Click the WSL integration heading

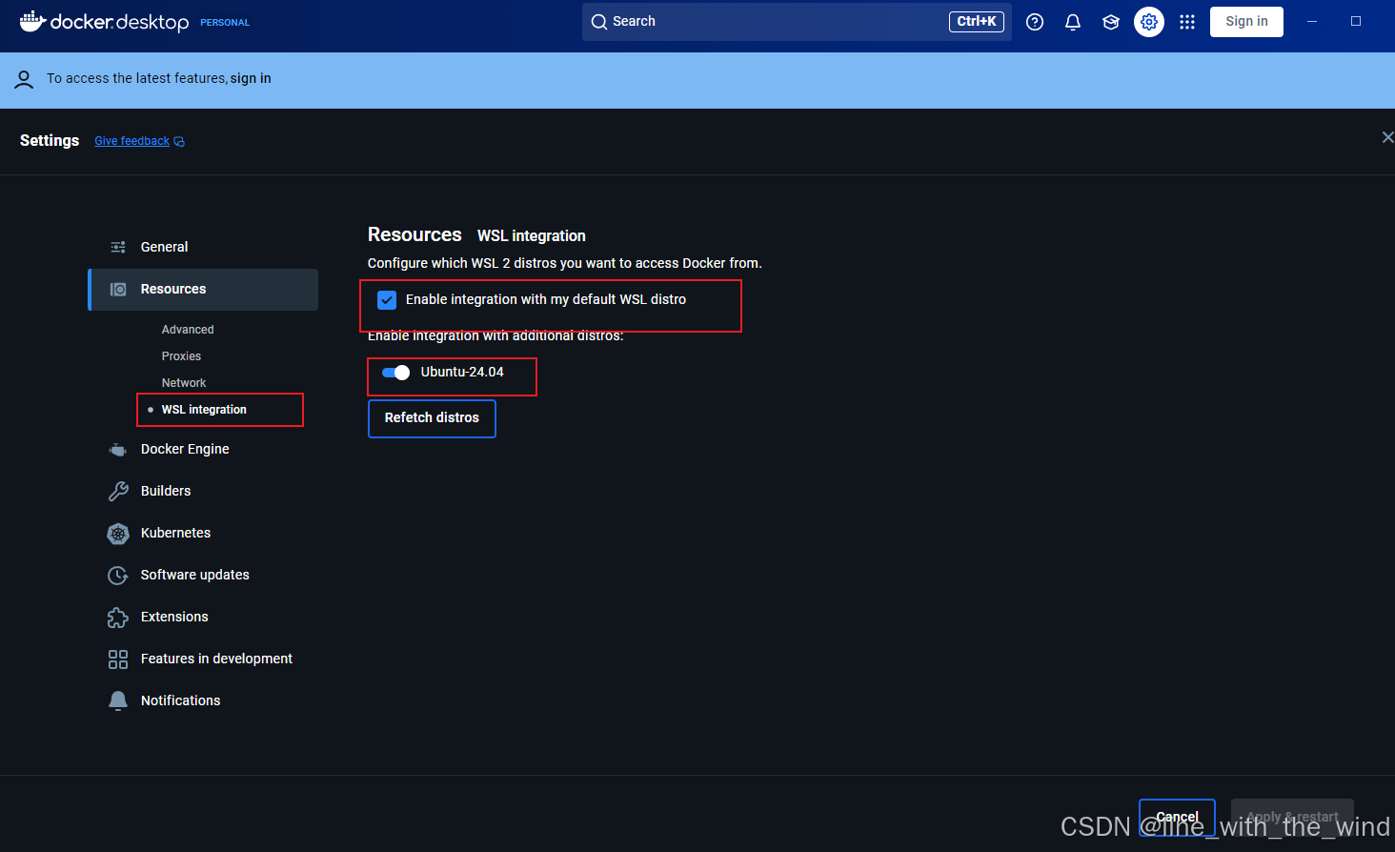click(532, 236)
